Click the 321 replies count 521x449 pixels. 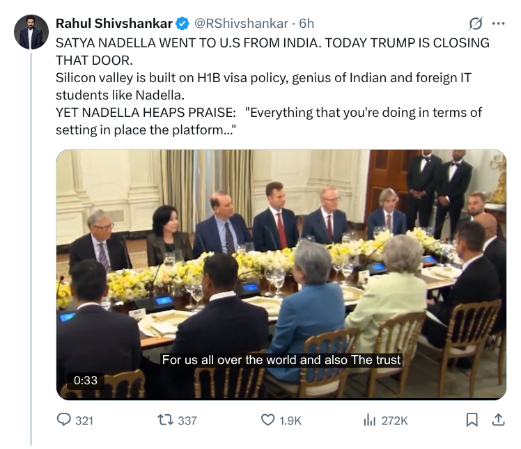[84, 420]
